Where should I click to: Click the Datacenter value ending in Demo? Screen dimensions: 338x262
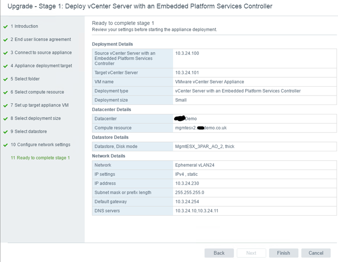(x=185, y=118)
